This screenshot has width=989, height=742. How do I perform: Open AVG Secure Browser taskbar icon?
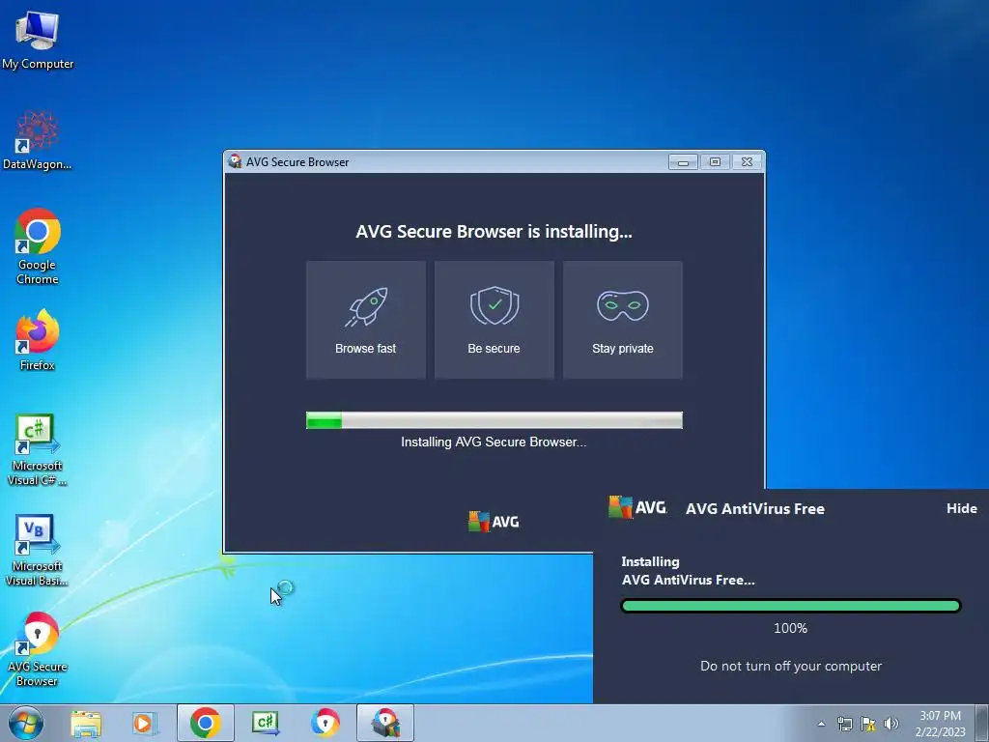pyautogui.click(x=325, y=723)
